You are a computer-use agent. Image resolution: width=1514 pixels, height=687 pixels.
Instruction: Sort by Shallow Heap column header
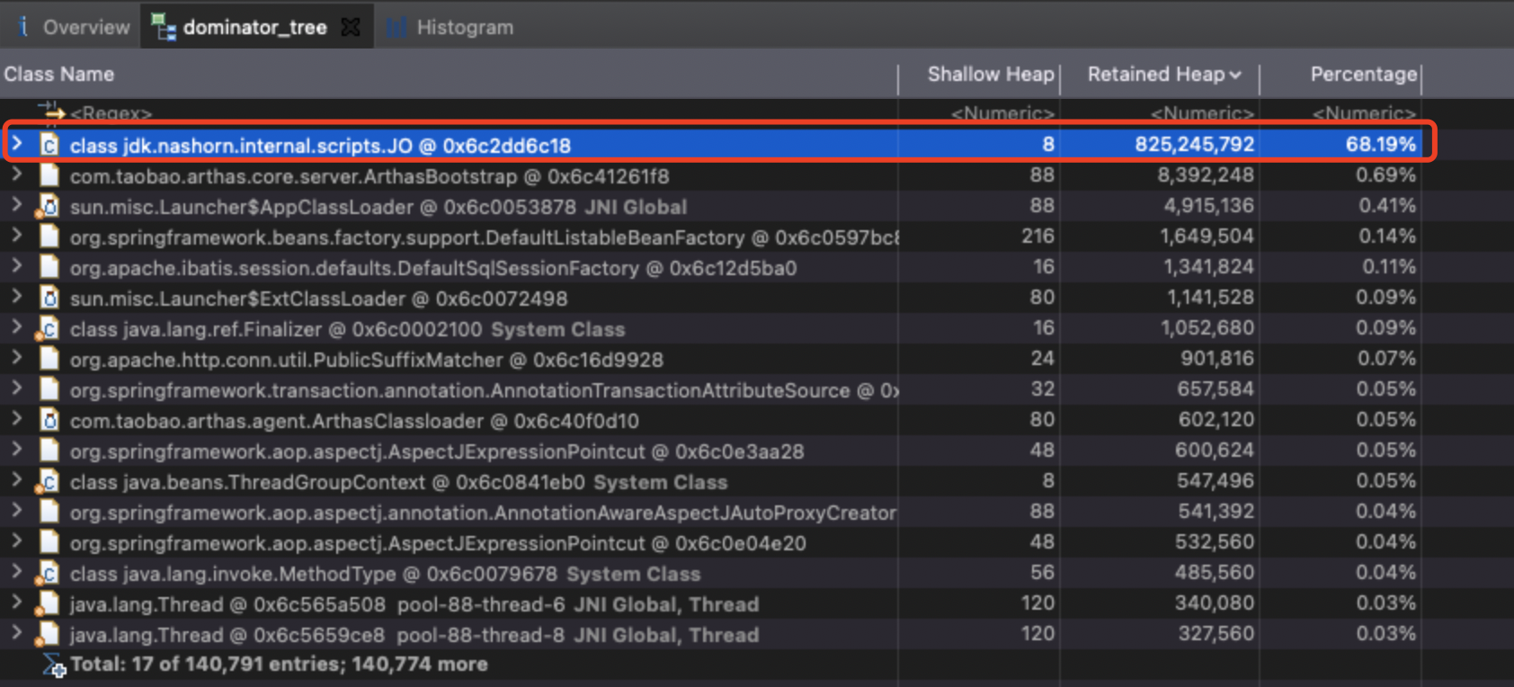(x=990, y=75)
